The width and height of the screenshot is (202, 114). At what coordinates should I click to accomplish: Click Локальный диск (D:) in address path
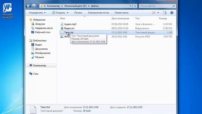point(75,6)
